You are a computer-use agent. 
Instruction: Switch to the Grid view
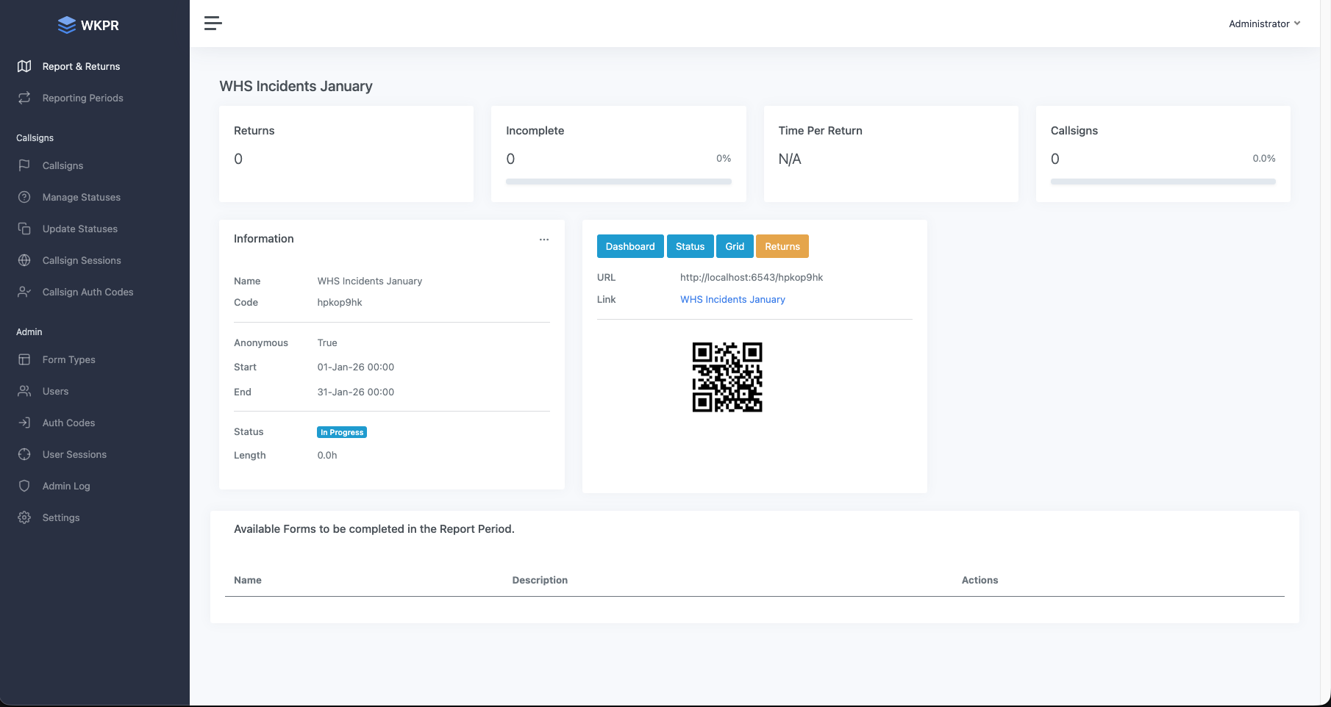pos(735,246)
